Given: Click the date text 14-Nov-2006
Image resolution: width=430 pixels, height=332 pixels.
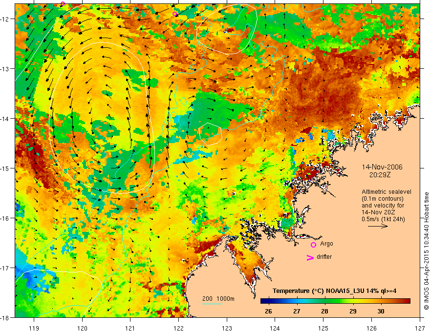Looking at the screenshot, I should click(x=382, y=167).
